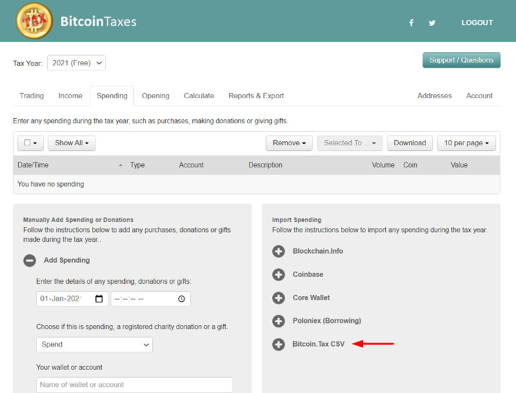Click the LOGOUT link
Screen dimensions: 516x393
click(477, 23)
